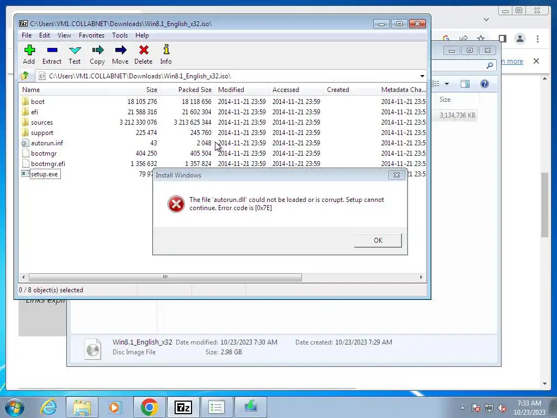Image resolution: width=557 pixels, height=418 pixels.
Task: Click the Extract toolbar icon
Action: pos(52,50)
